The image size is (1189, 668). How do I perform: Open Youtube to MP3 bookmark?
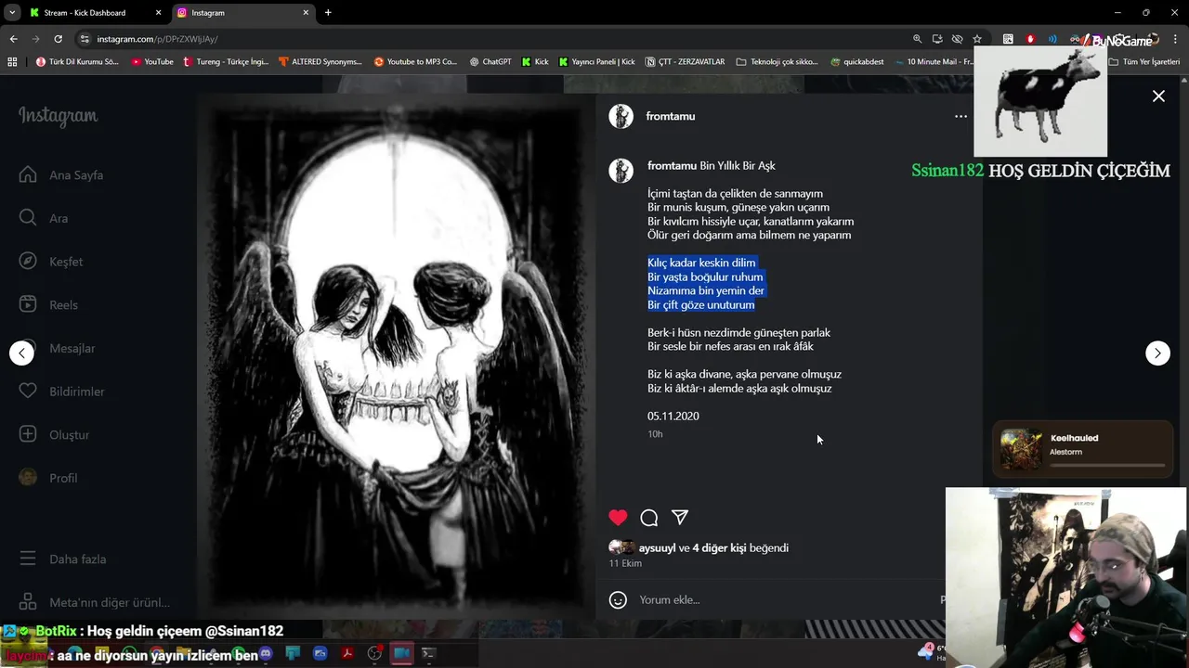coord(415,62)
